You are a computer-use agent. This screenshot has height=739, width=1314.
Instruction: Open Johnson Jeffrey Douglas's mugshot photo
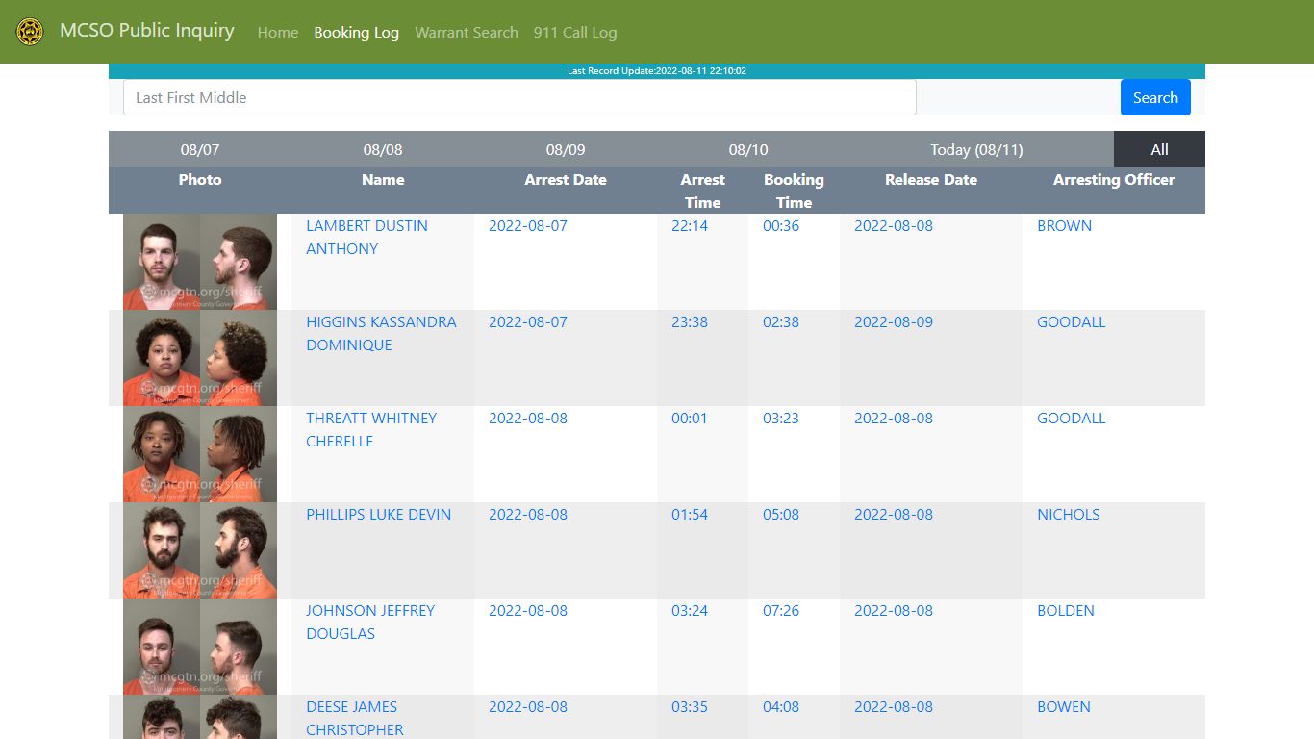tap(200, 647)
